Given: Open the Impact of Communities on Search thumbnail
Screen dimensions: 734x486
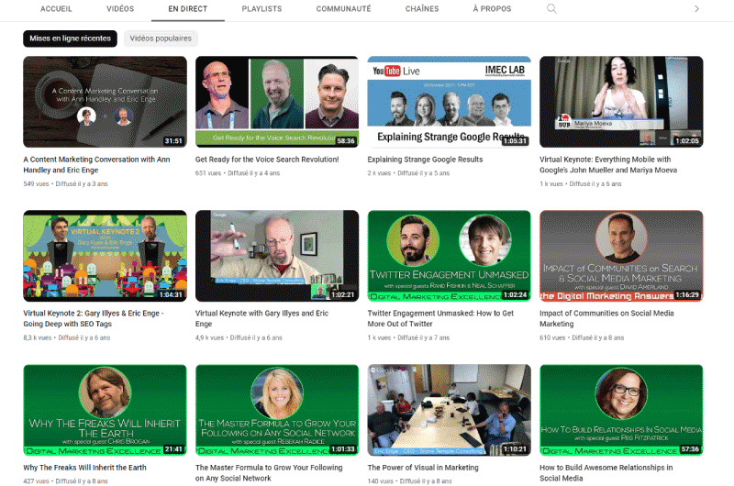Looking at the screenshot, I should coord(621,256).
